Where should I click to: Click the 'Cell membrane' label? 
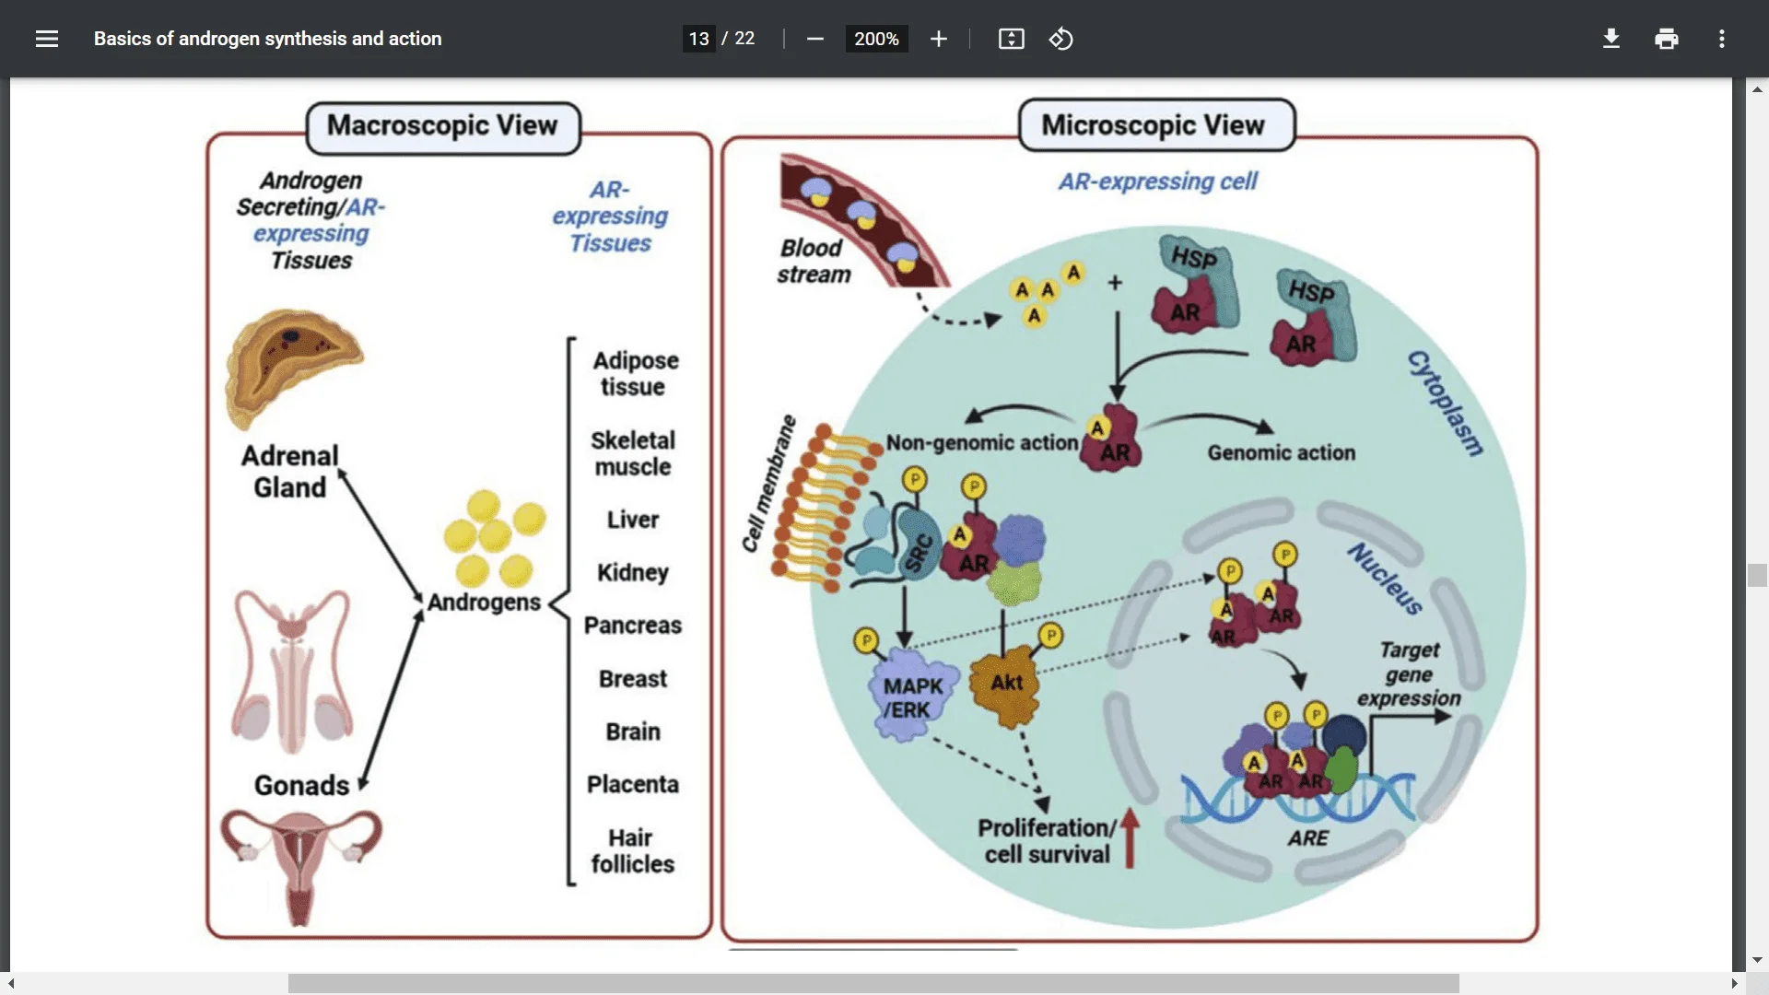click(769, 484)
